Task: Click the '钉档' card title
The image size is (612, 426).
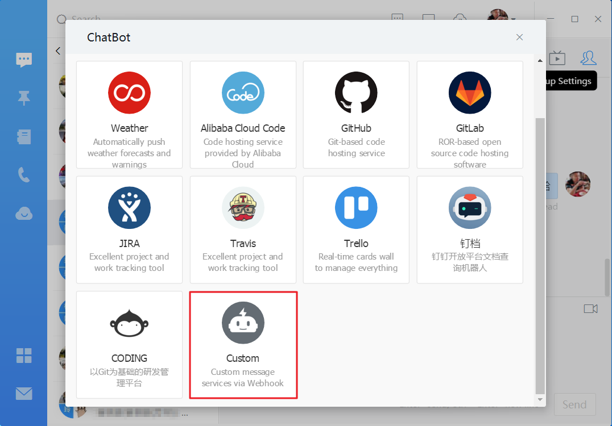Action: tap(470, 244)
